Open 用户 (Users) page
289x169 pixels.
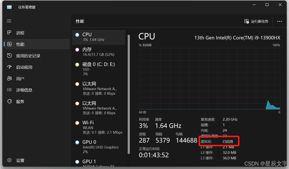(x=37, y=78)
